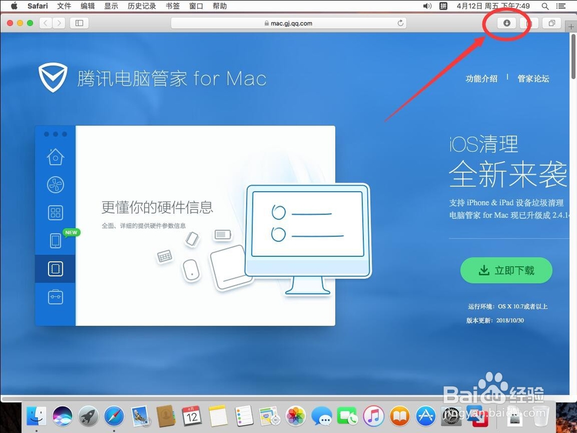
Task: Select the toolbox icon in the preview sidebar
Action: click(55, 297)
